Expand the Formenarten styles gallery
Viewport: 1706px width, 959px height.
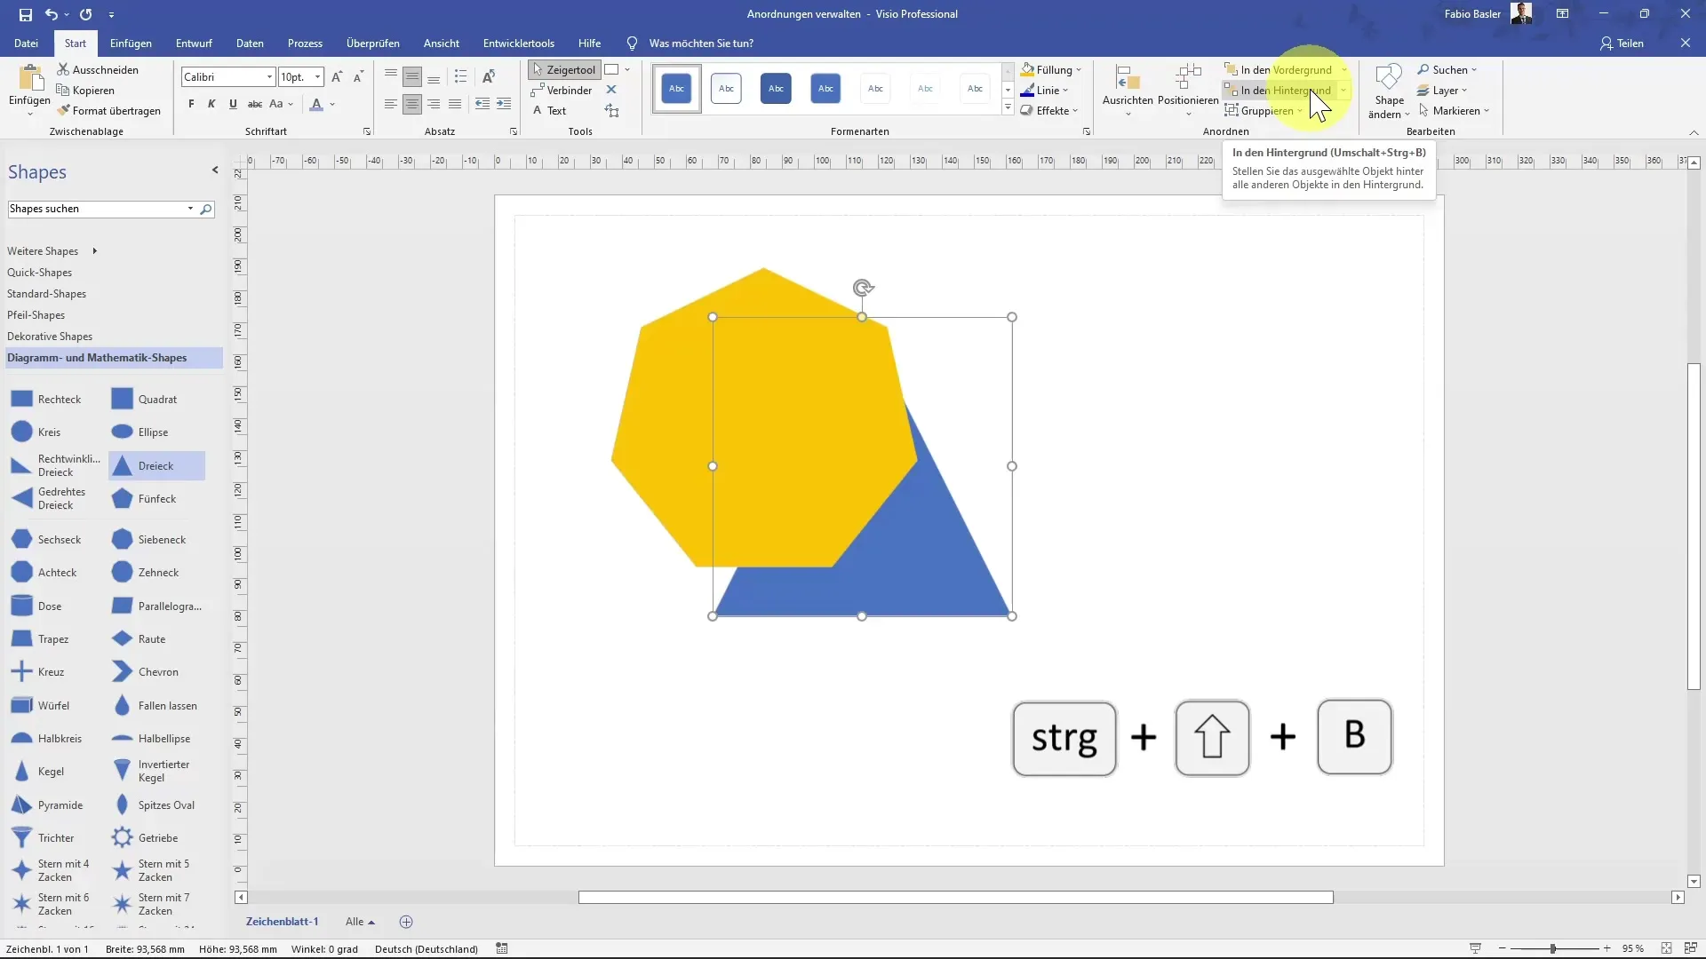click(x=1008, y=108)
